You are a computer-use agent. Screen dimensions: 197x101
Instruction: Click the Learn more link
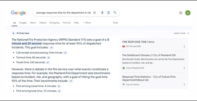coord(180,33)
